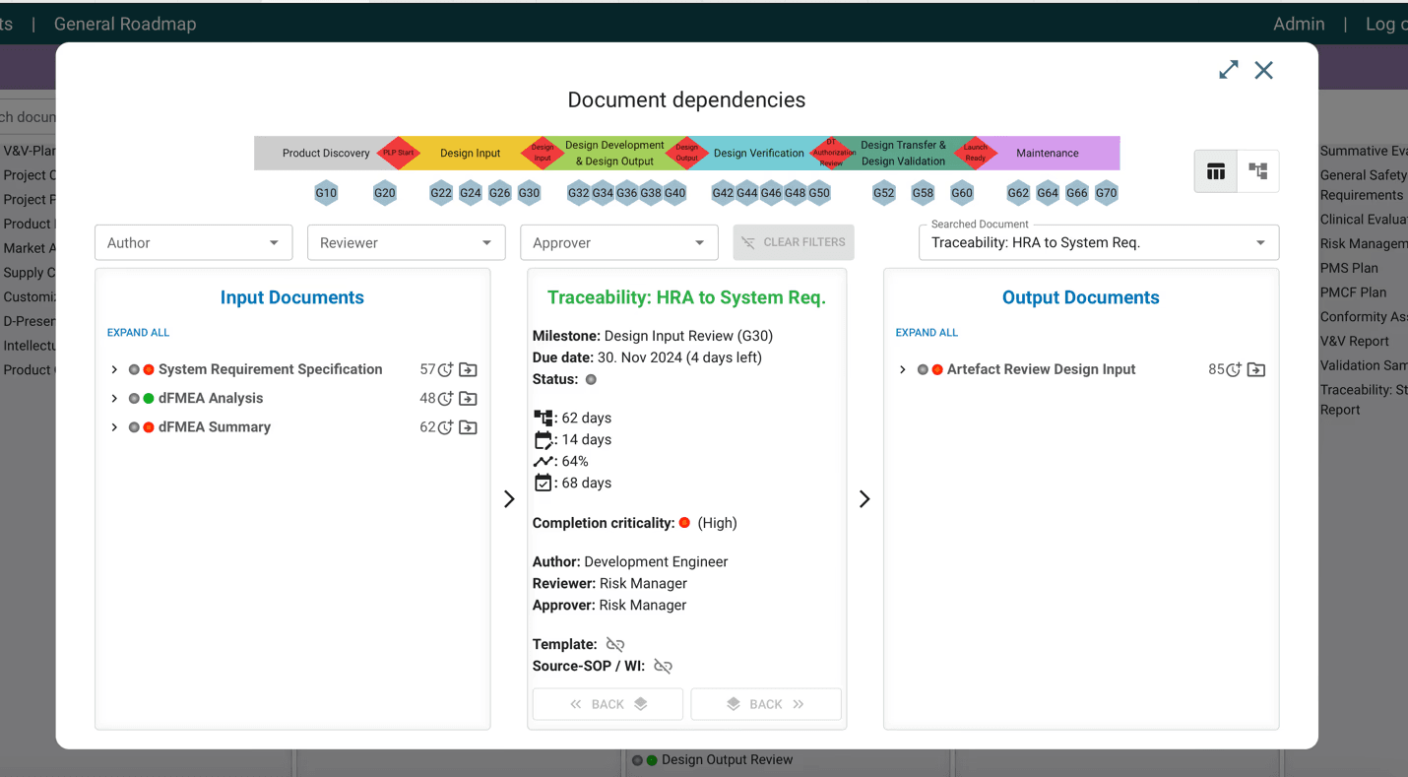Select milestone hexagon G20

click(x=385, y=193)
